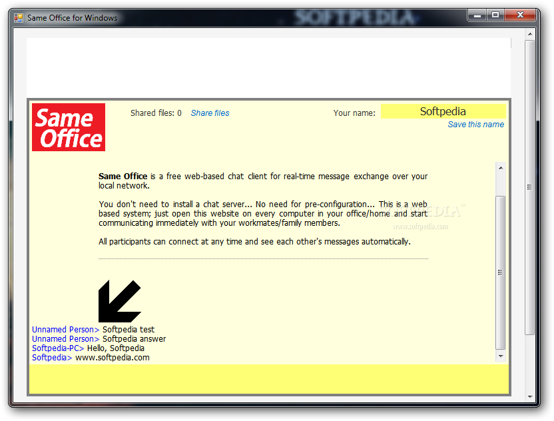Click the Save this name link
554x421 pixels.
[475, 125]
